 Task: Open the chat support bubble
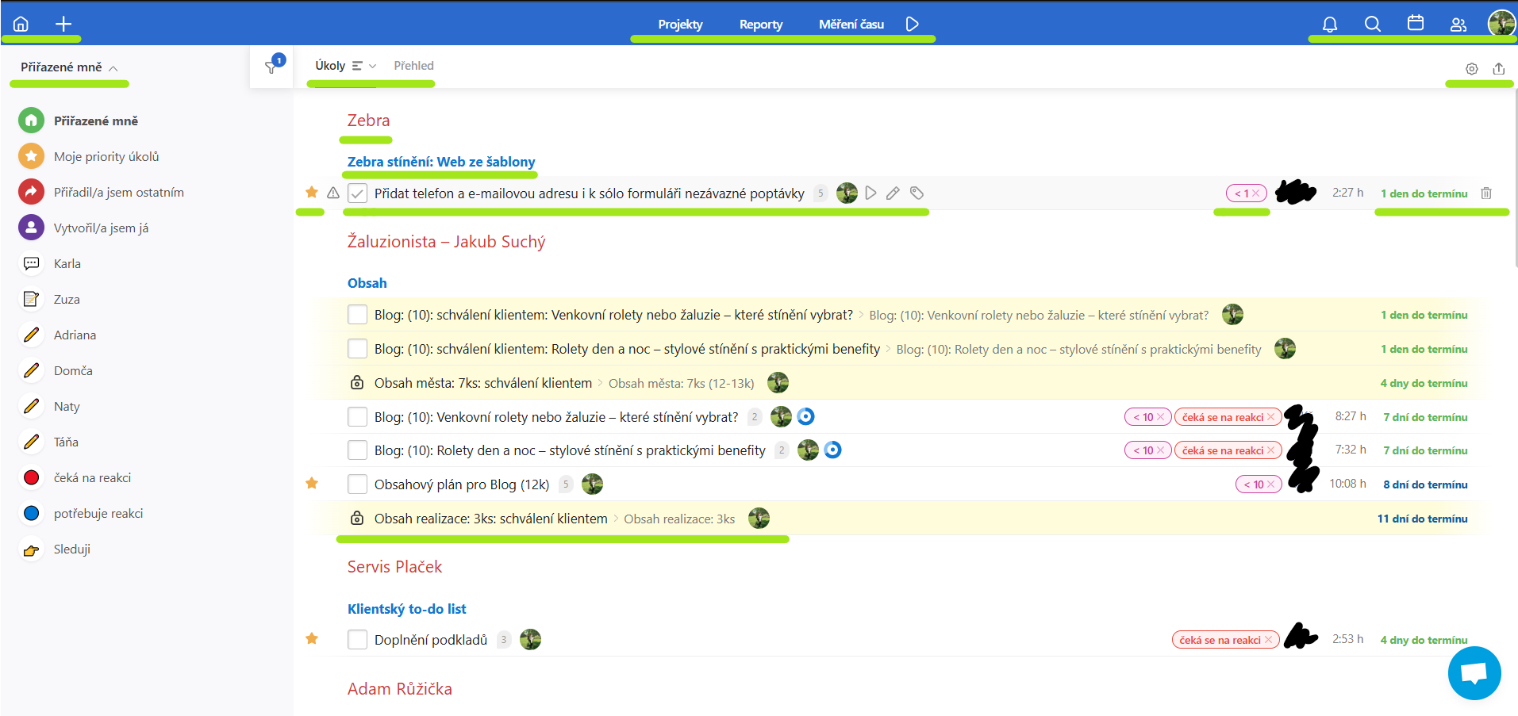[1474, 673]
